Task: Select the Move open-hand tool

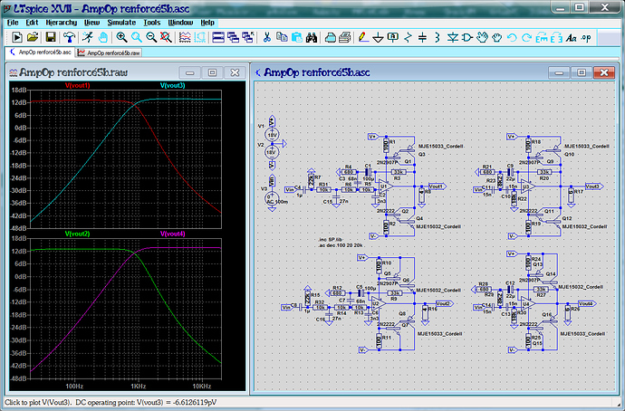Action: pos(482,37)
